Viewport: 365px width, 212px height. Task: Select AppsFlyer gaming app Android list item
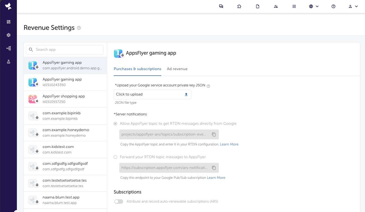(x=65, y=65)
